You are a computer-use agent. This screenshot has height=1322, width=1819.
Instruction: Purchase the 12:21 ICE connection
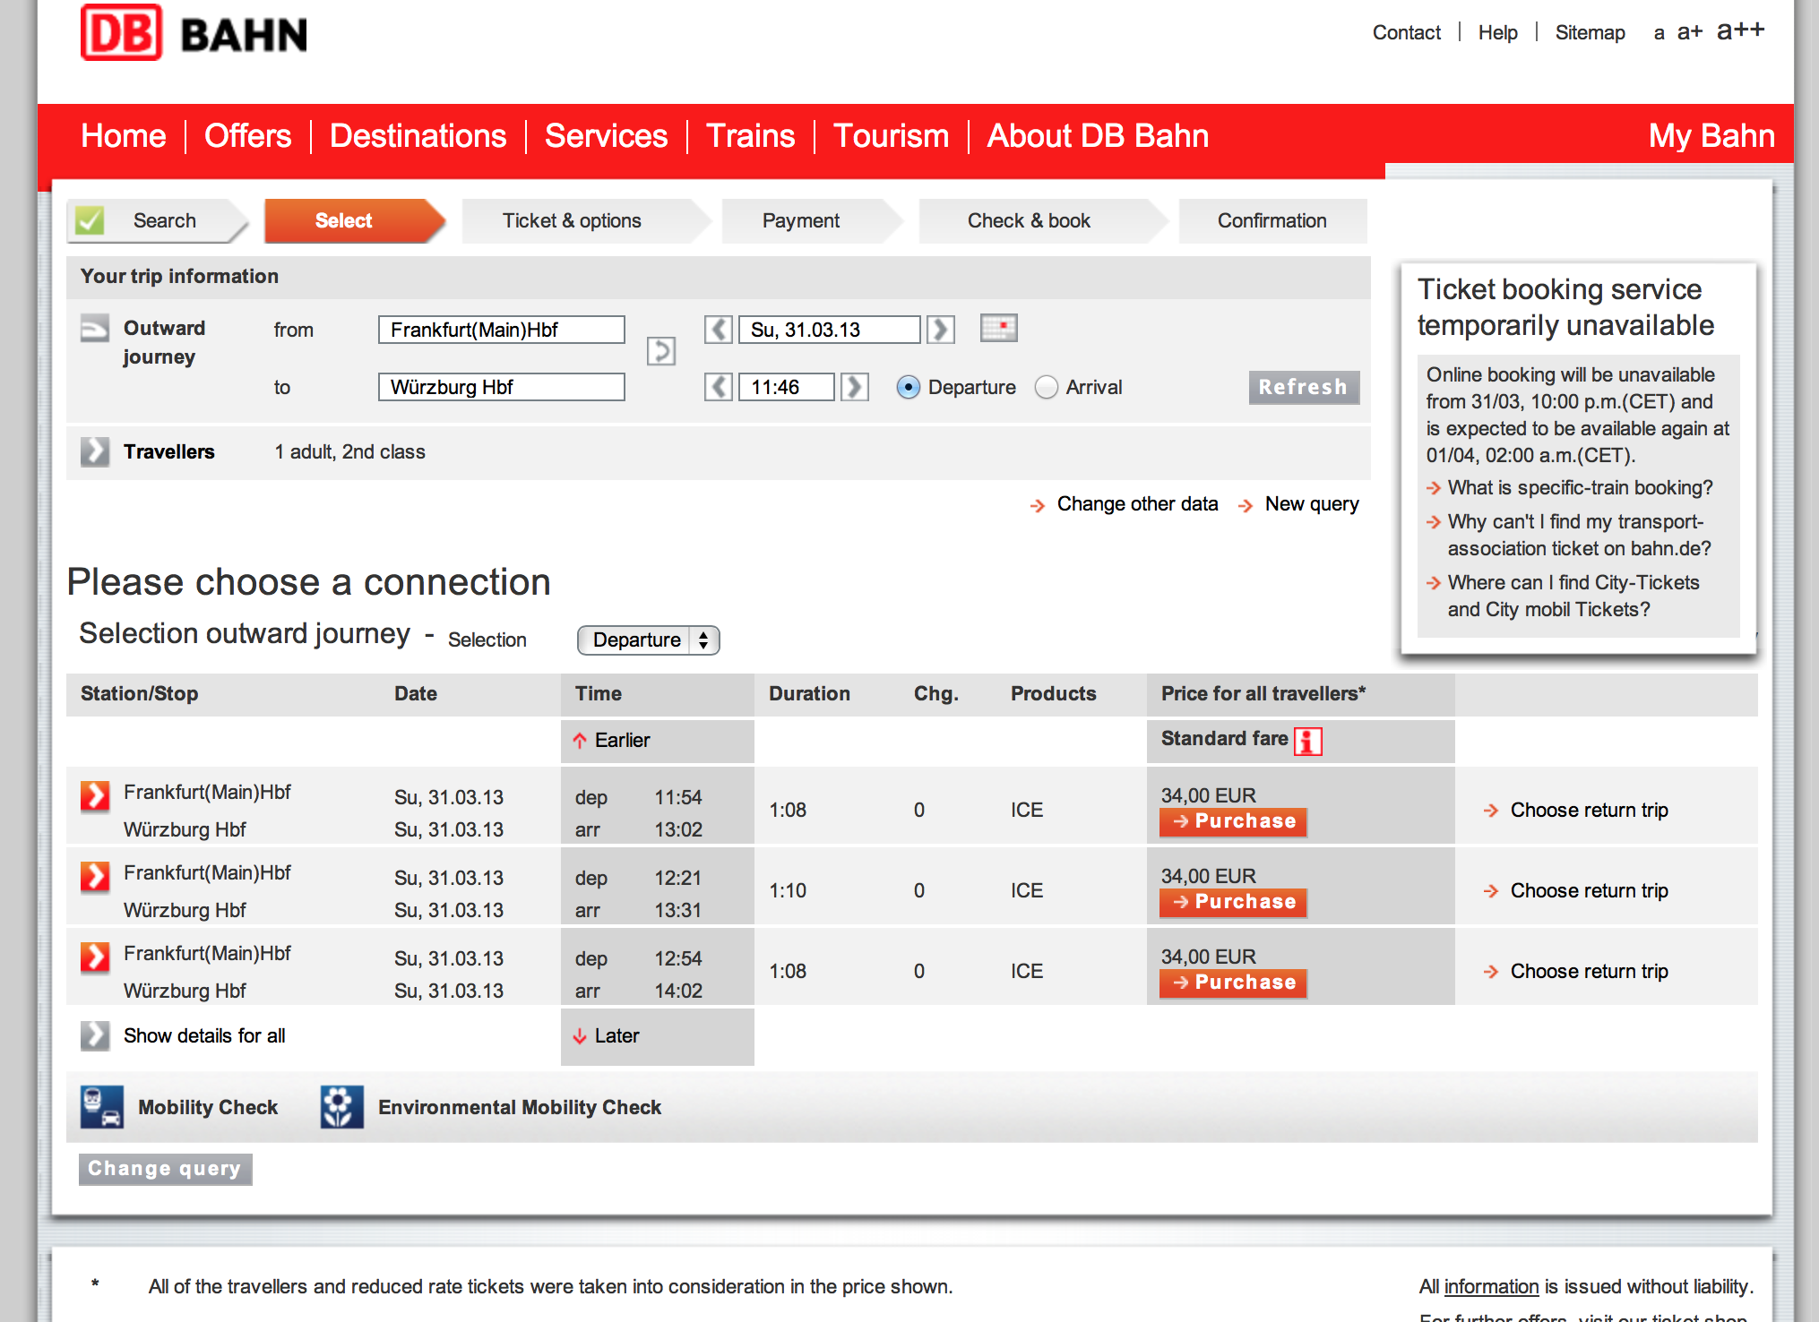tap(1233, 902)
